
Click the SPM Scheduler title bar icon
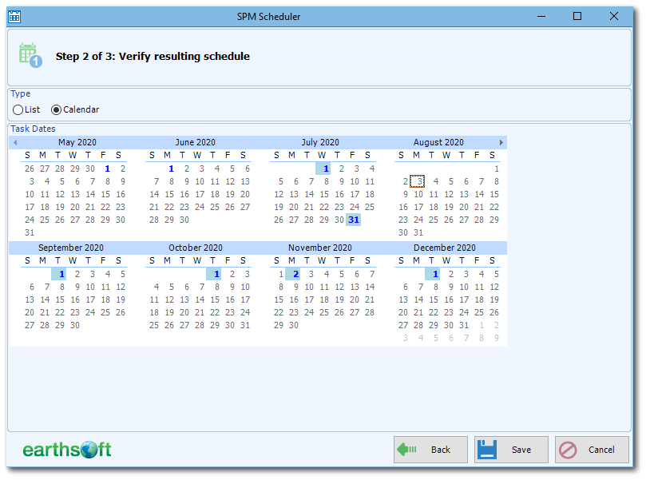[x=14, y=16]
